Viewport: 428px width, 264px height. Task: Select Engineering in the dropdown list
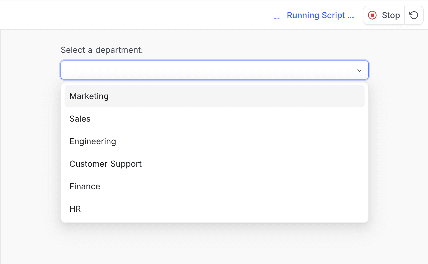point(92,141)
